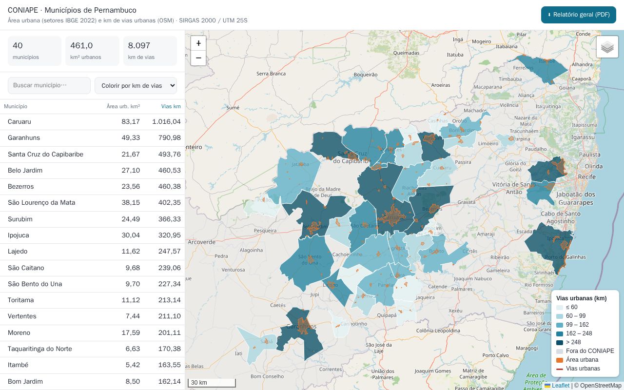Click the 461,0 km² urbanos stat card
This screenshot has height=390, width=624.
(92, 51)
